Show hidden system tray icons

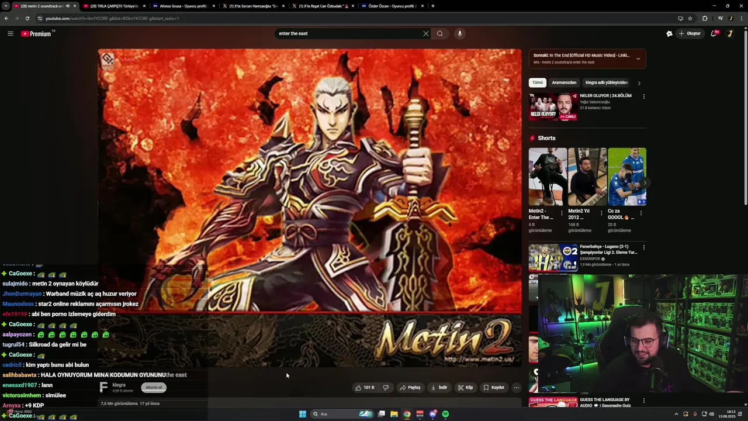click(x=676, y=414)
